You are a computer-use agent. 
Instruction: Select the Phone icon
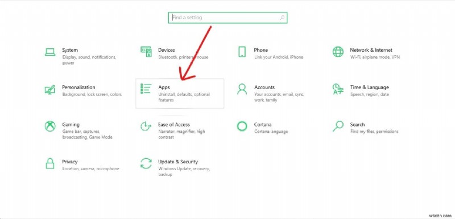point(242,52)
